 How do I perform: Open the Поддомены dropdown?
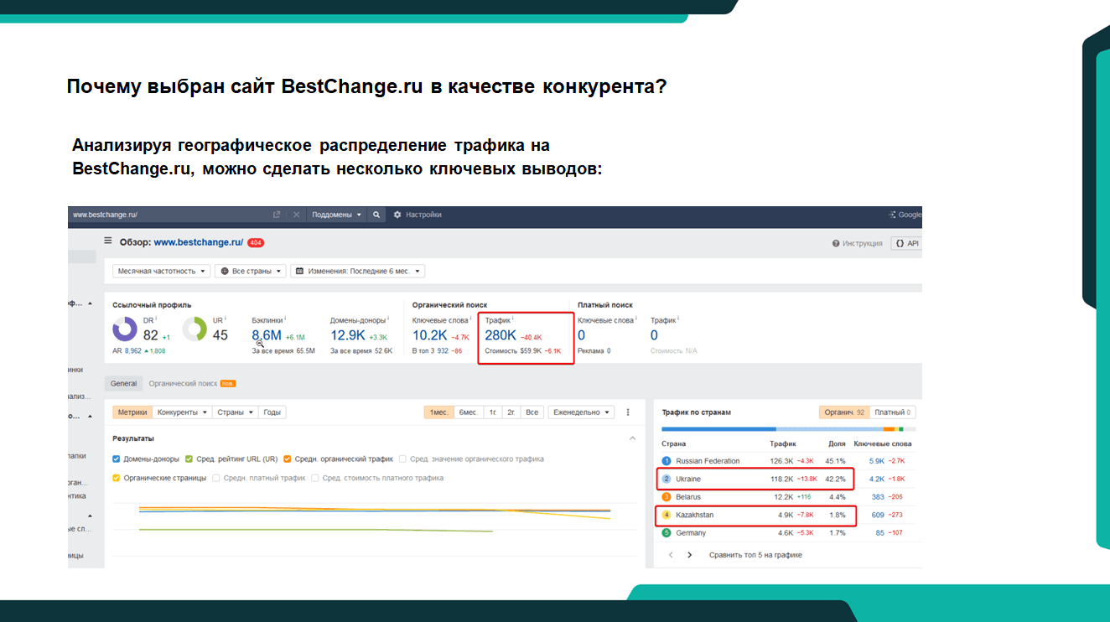pos(337,215)
